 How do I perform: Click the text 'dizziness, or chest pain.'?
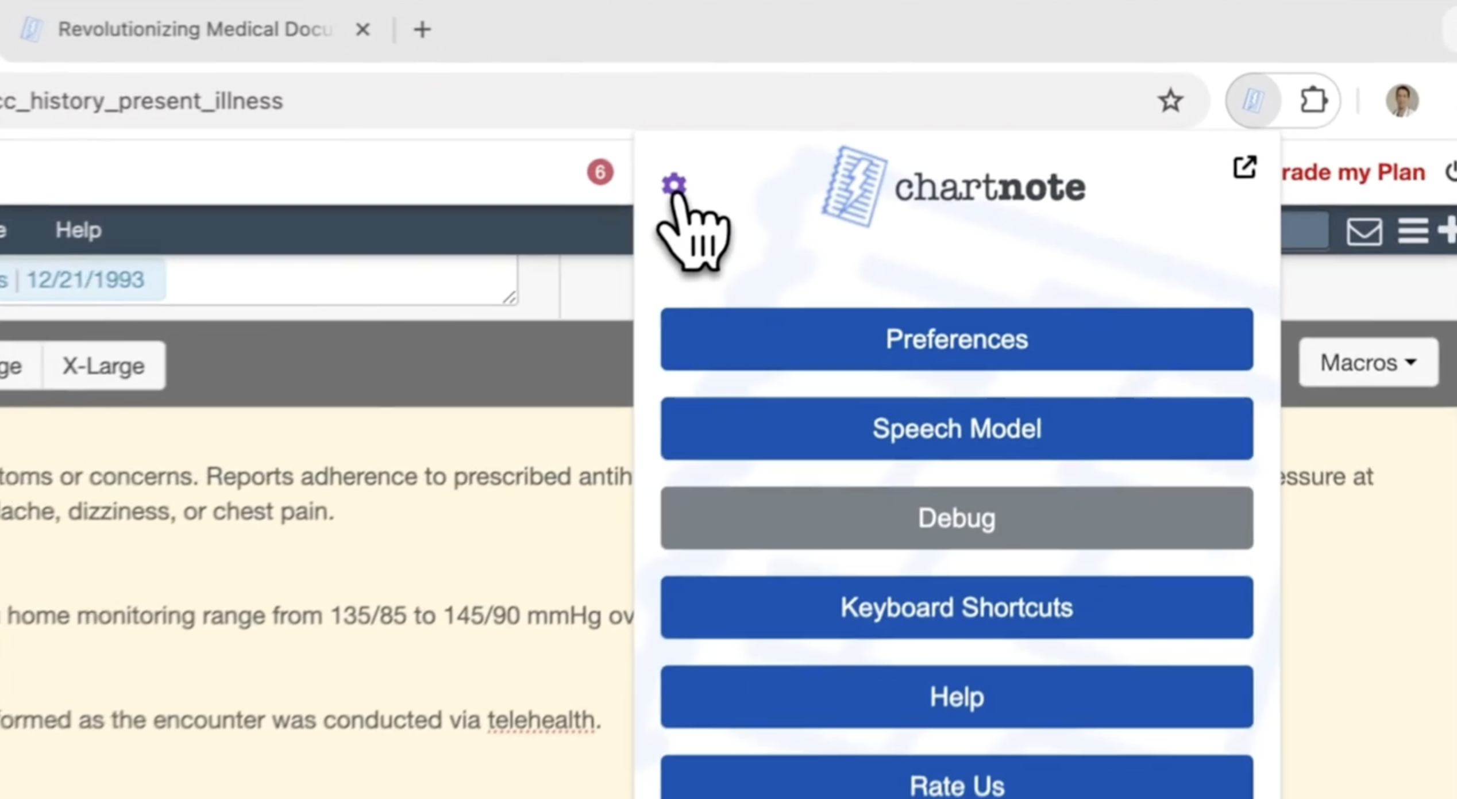click(x=201, y=512)
